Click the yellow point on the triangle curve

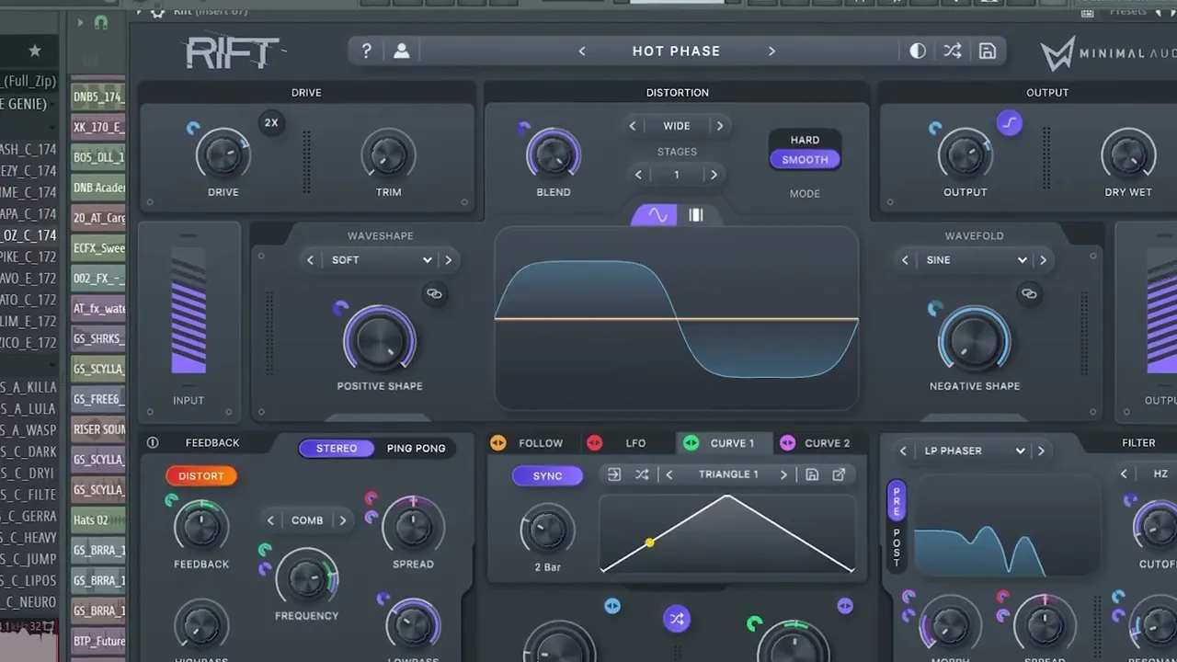650,542
